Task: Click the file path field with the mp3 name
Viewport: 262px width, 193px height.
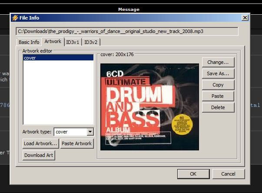Action: coord(127,31)
